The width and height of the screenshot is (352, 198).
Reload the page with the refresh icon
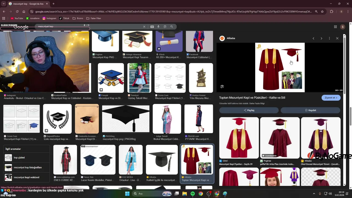[x=17, y=12]
